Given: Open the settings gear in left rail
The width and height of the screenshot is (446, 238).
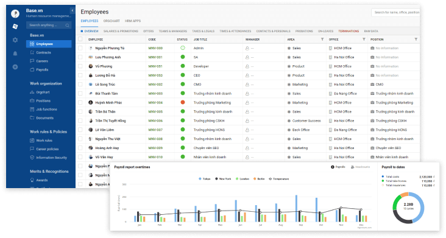Looking at the screenshot, I should click(15, 40).
